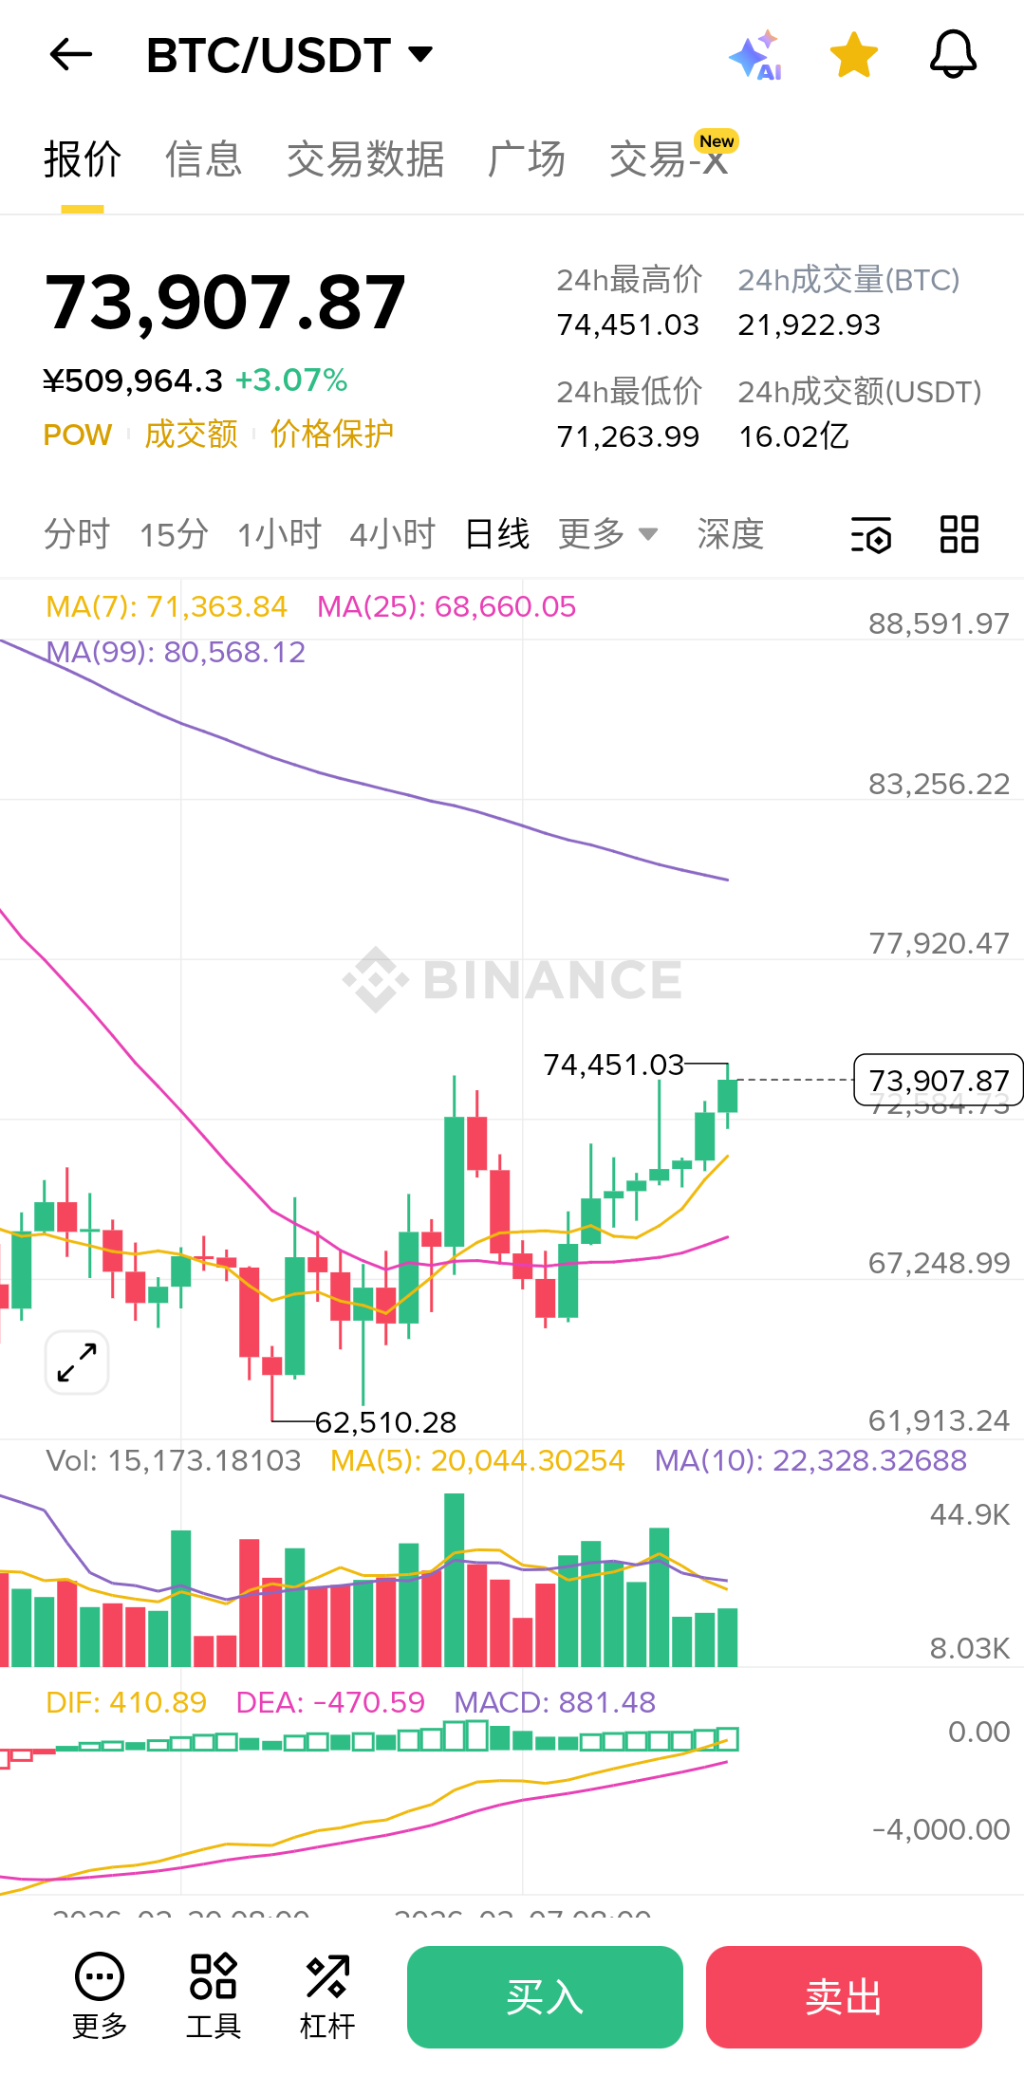Tap the 买入 buy button
Image resolution: width=1024 pixels, height=2076 pixels.
[545, 1997]
